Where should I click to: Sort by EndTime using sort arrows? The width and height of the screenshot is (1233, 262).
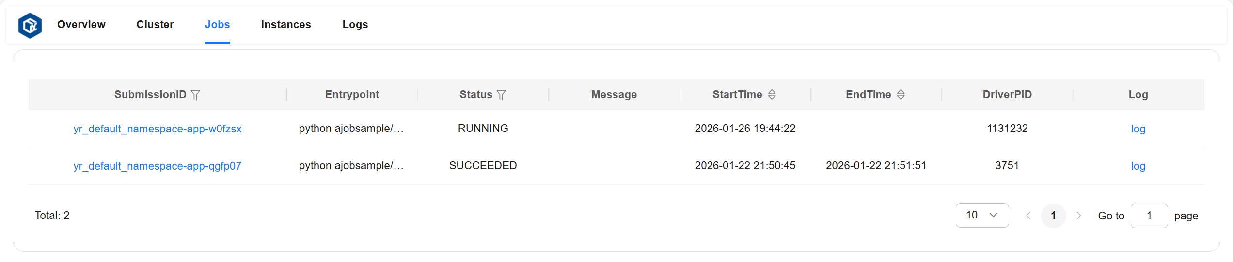tap(901, 95)
